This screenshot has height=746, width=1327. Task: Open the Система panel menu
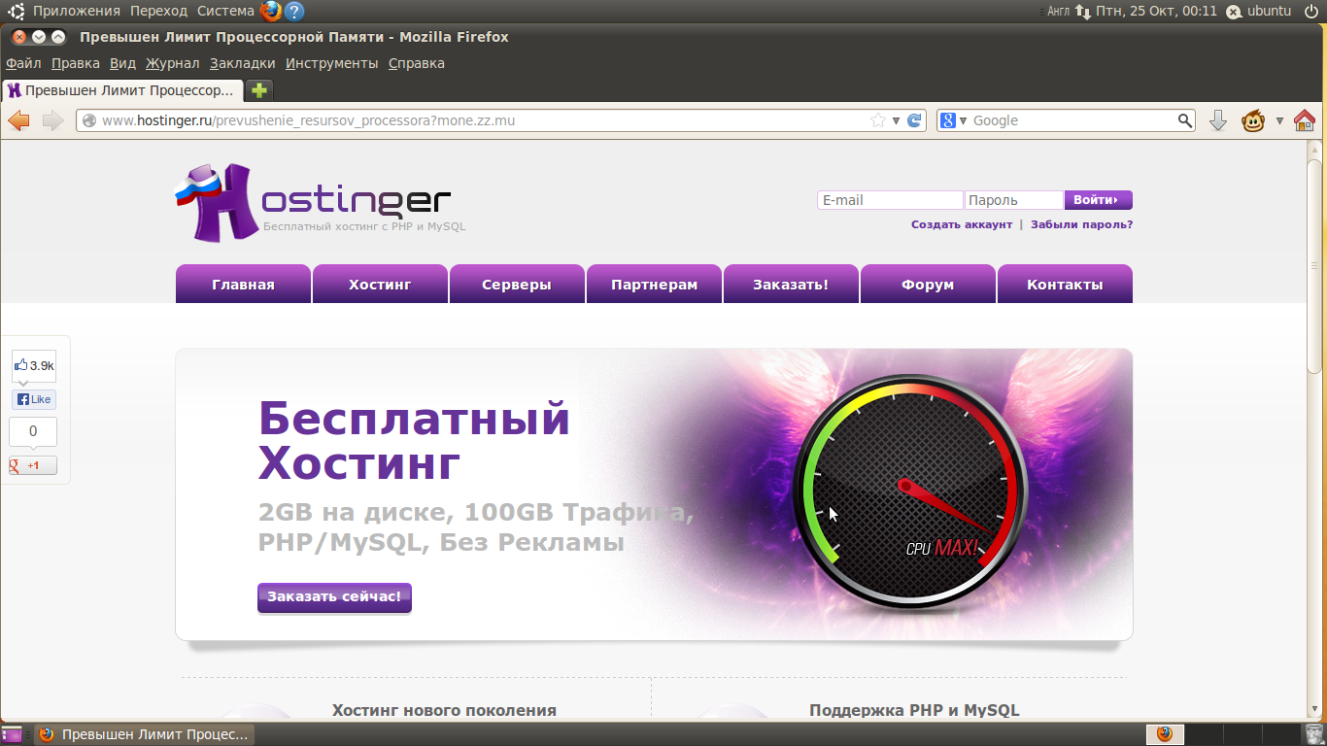point(225,11)
